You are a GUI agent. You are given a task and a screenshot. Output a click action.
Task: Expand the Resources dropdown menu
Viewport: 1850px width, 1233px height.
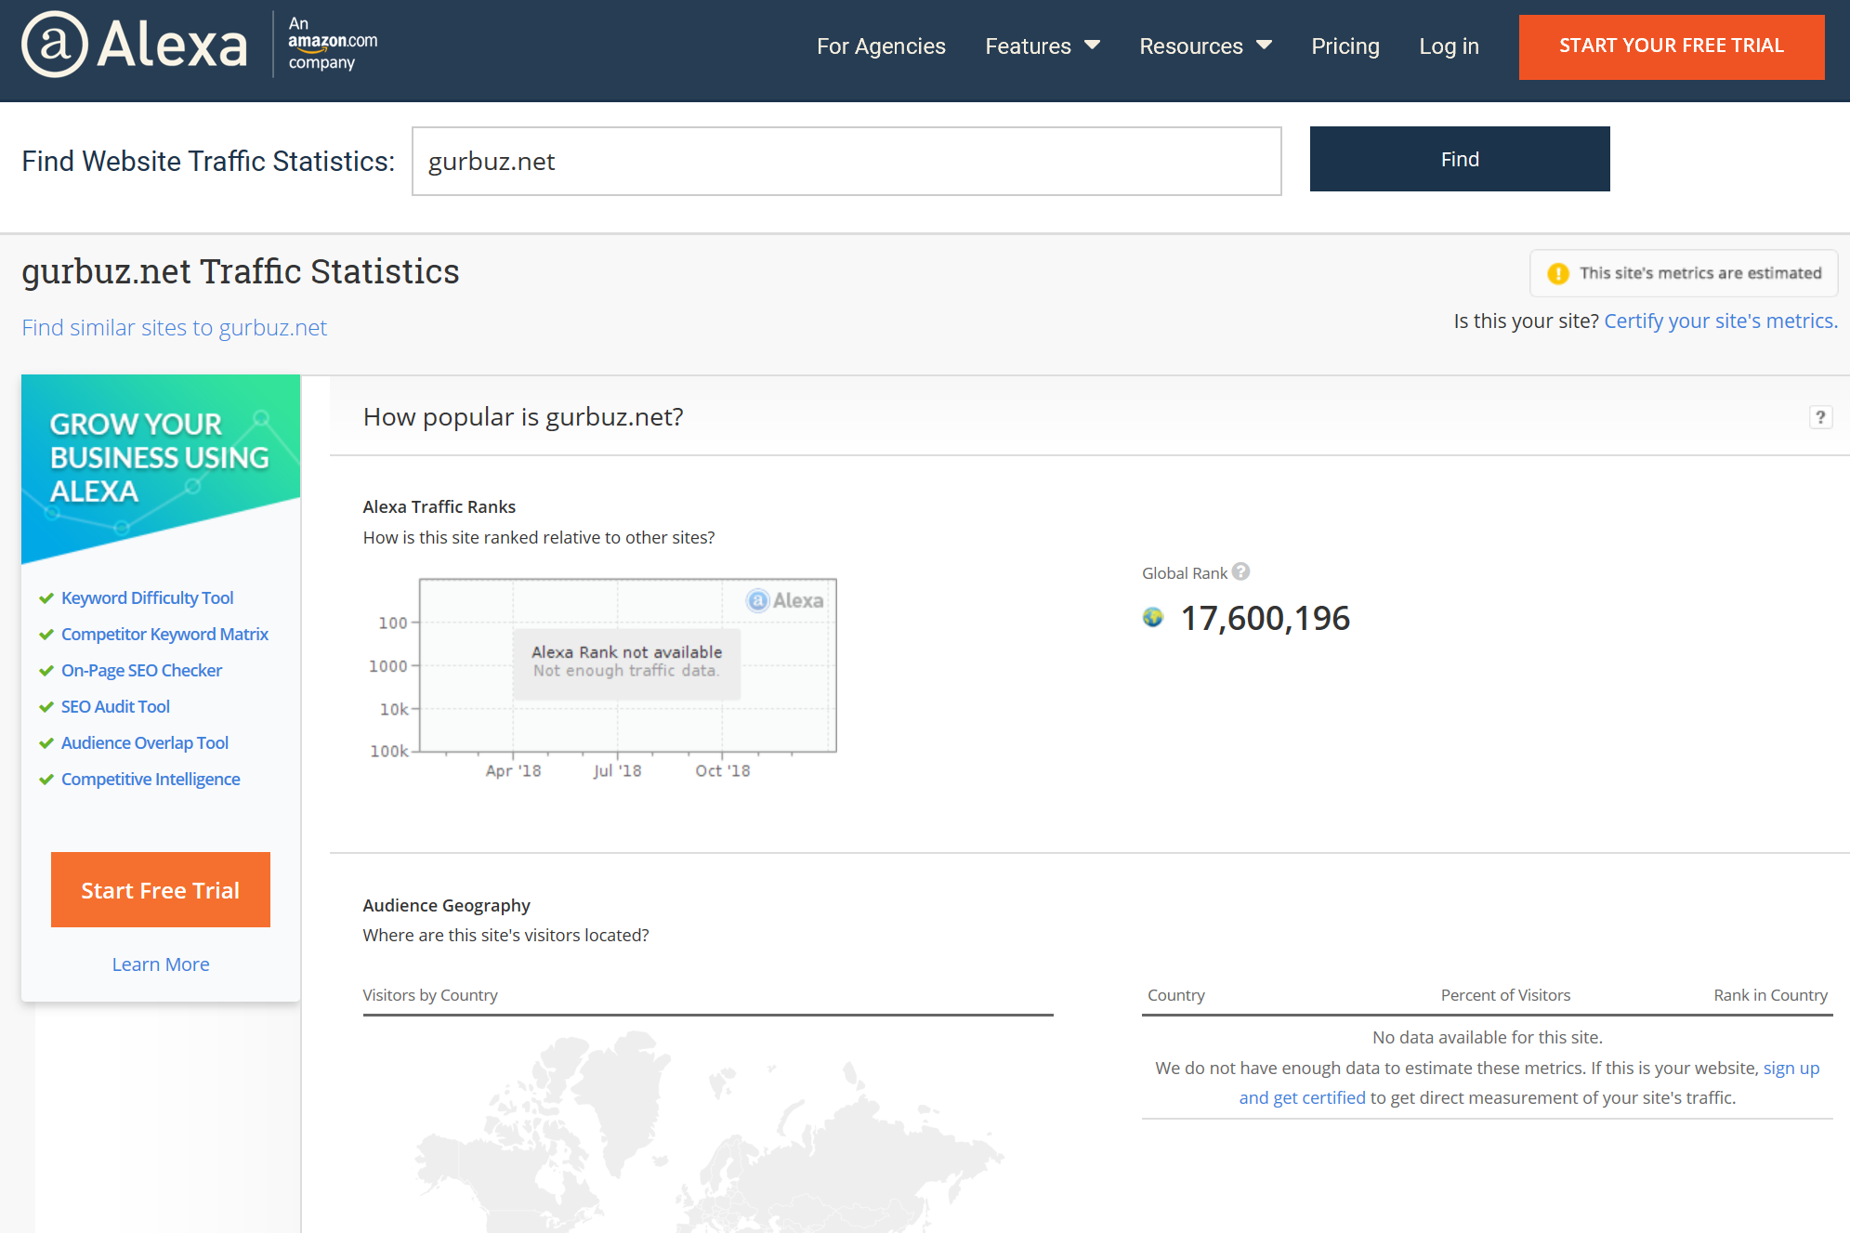pyautogui.click(x=1205, y=46)
